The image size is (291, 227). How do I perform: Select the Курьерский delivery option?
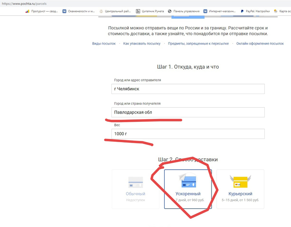[x=240, y=189]
